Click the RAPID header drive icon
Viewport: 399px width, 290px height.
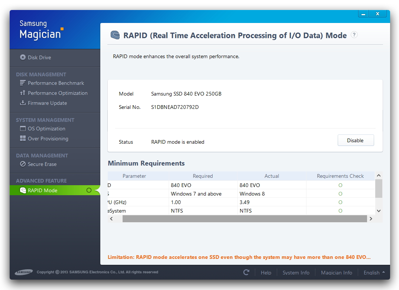(115, 35)
